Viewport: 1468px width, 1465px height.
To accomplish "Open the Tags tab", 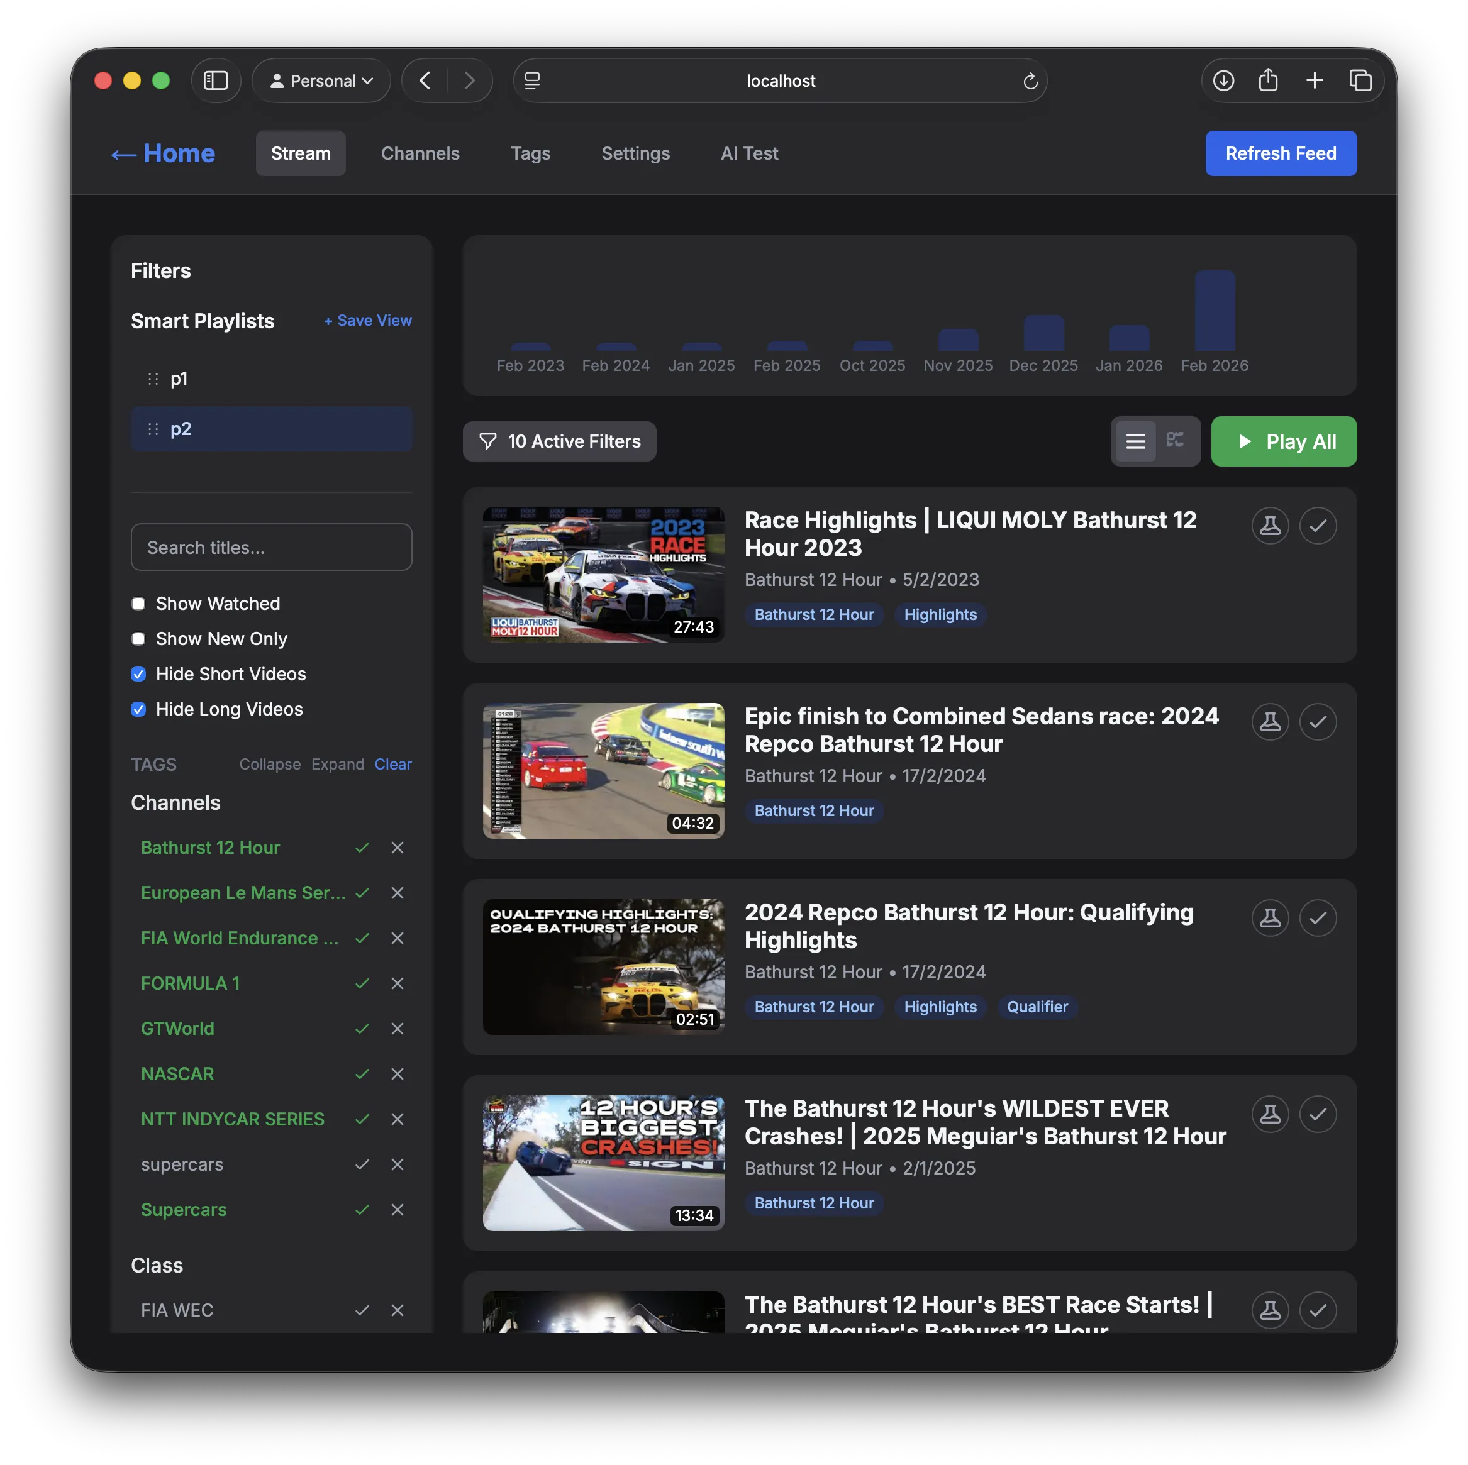I will tap(530, 153).
